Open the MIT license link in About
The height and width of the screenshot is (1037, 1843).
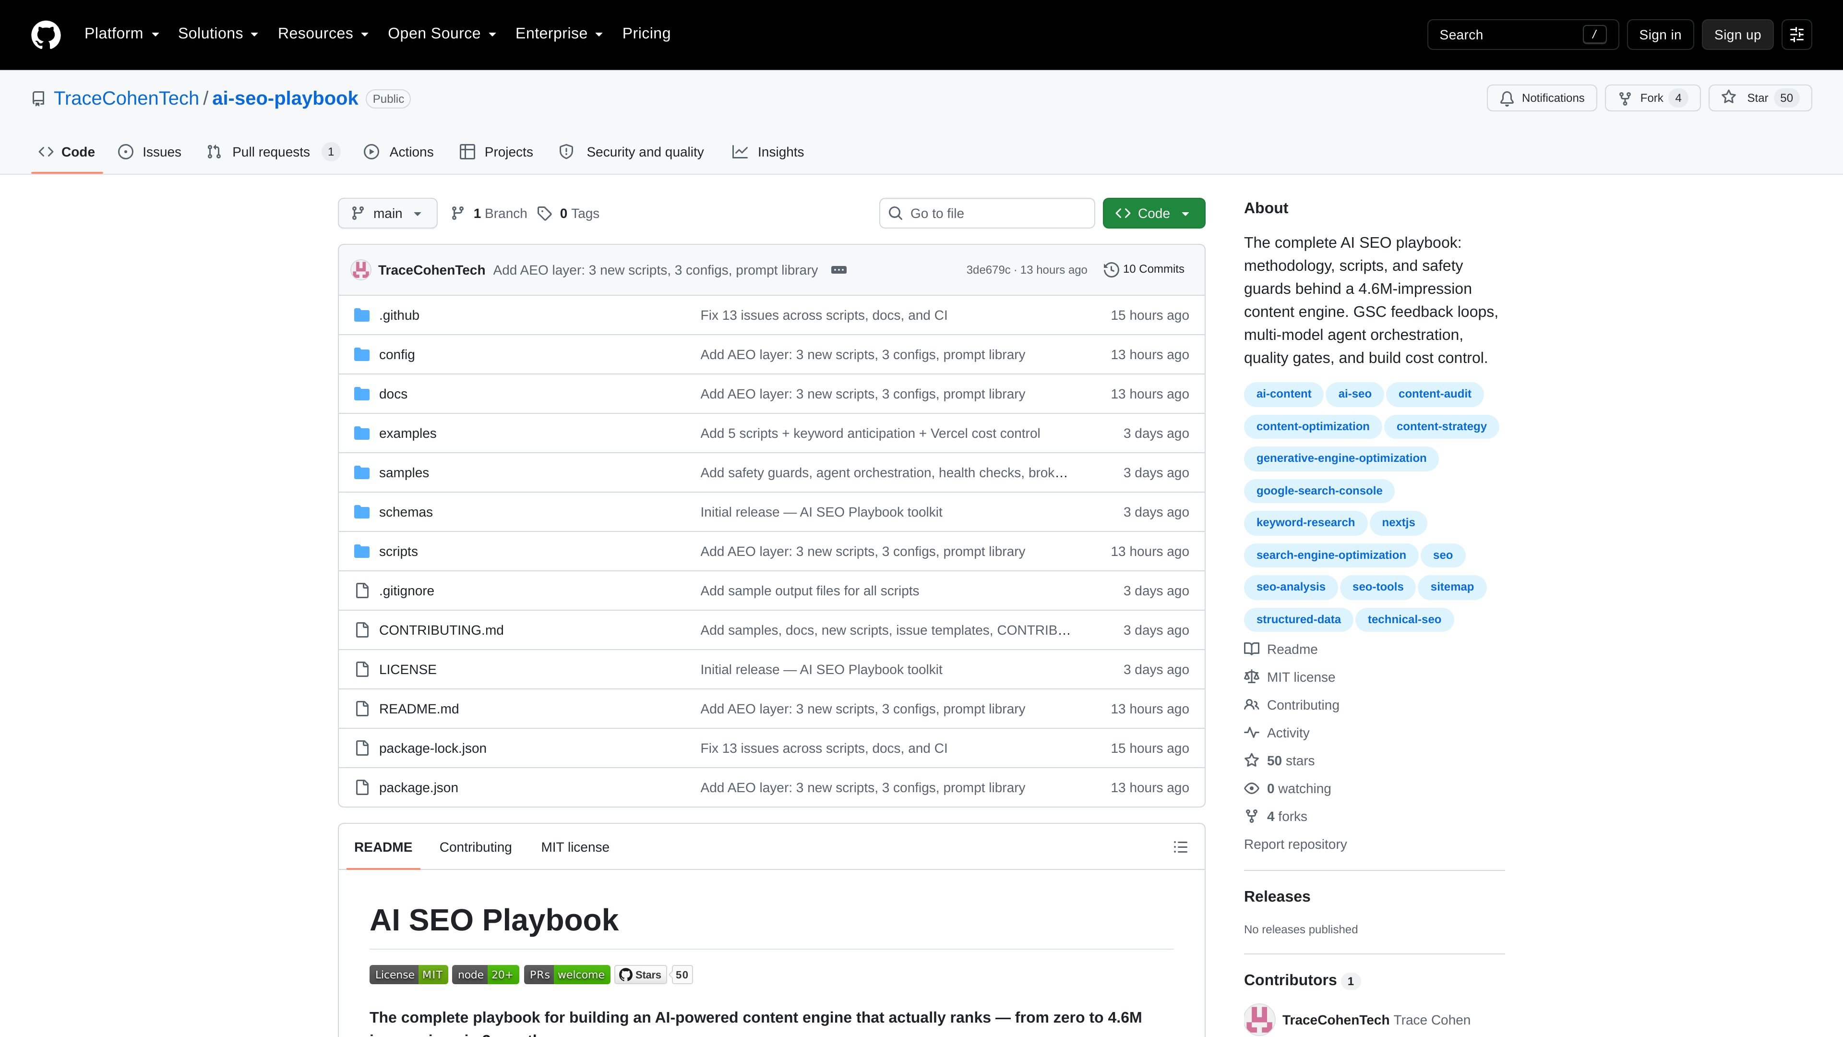(1289, 677)
